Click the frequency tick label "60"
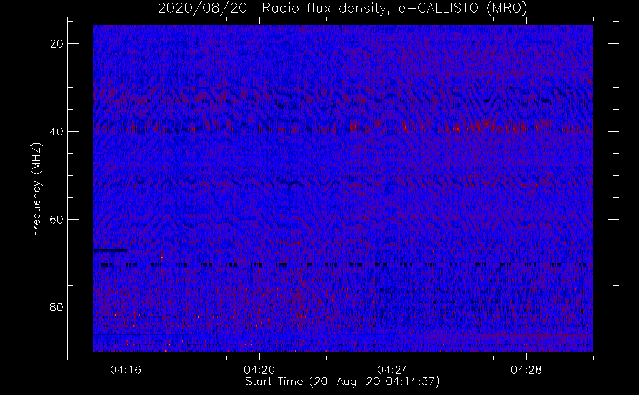 (x=57, y=219)
